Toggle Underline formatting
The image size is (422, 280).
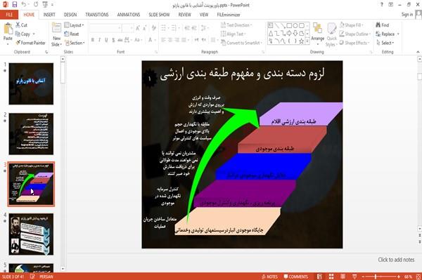coord(107,40)
